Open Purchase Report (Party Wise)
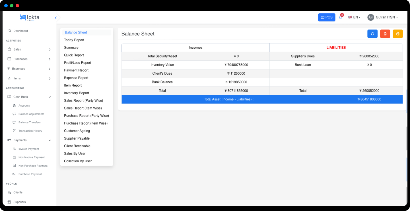The width and height of the screenshot is (410, 211). (x=86, y=116)
